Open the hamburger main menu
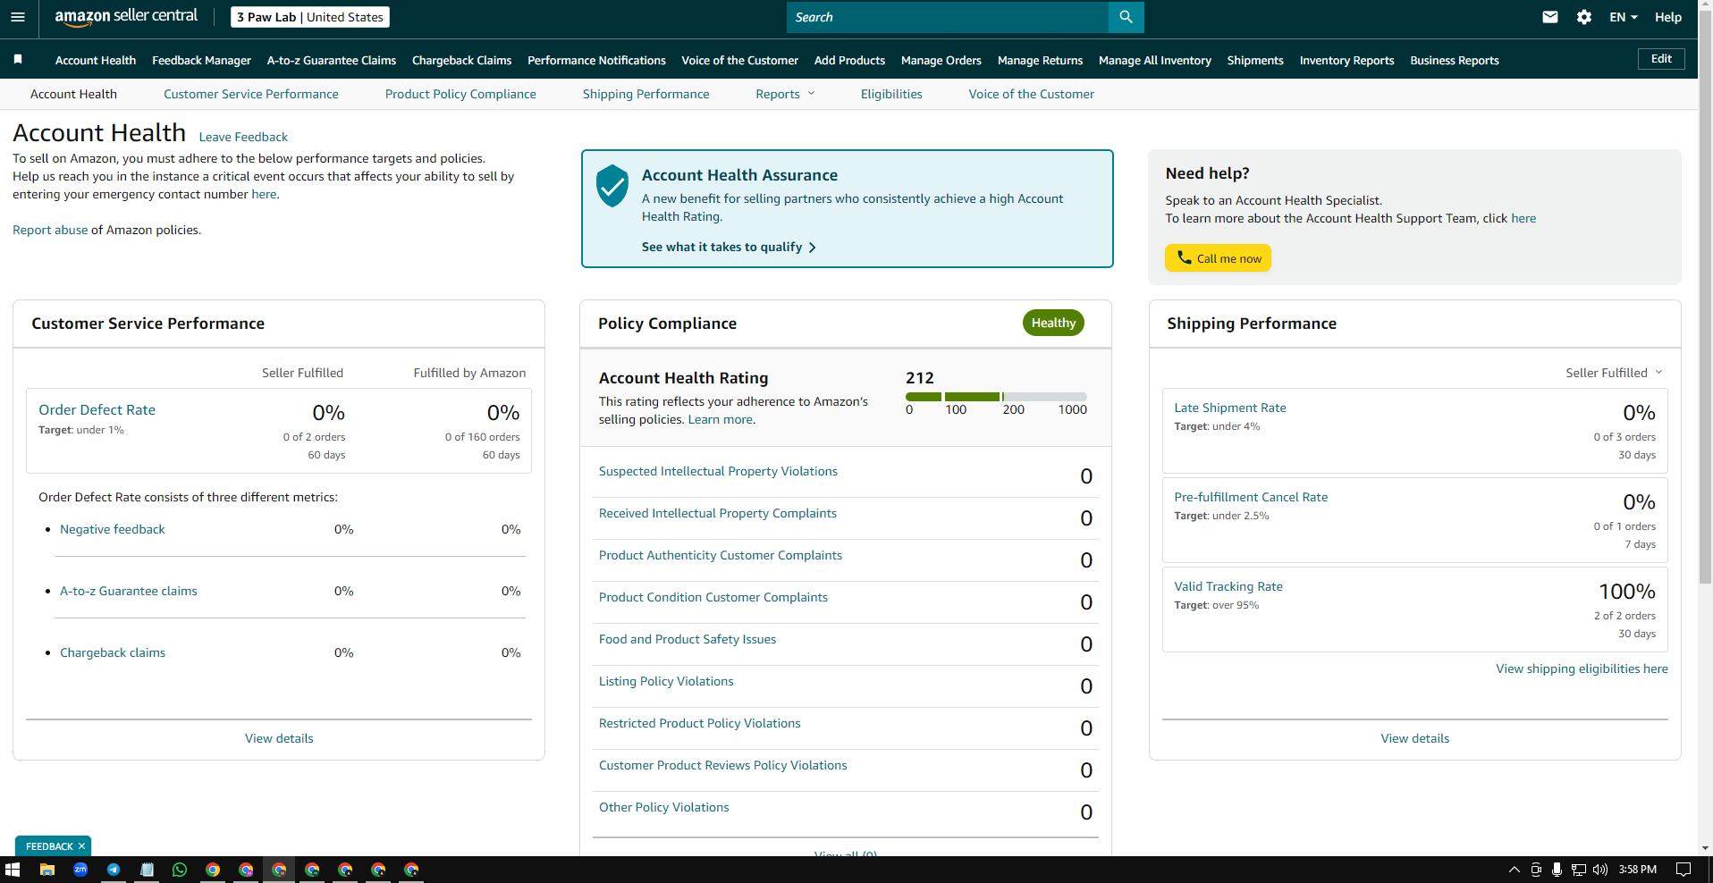The height and width of the screenshot is (883, 1713). 18,17
